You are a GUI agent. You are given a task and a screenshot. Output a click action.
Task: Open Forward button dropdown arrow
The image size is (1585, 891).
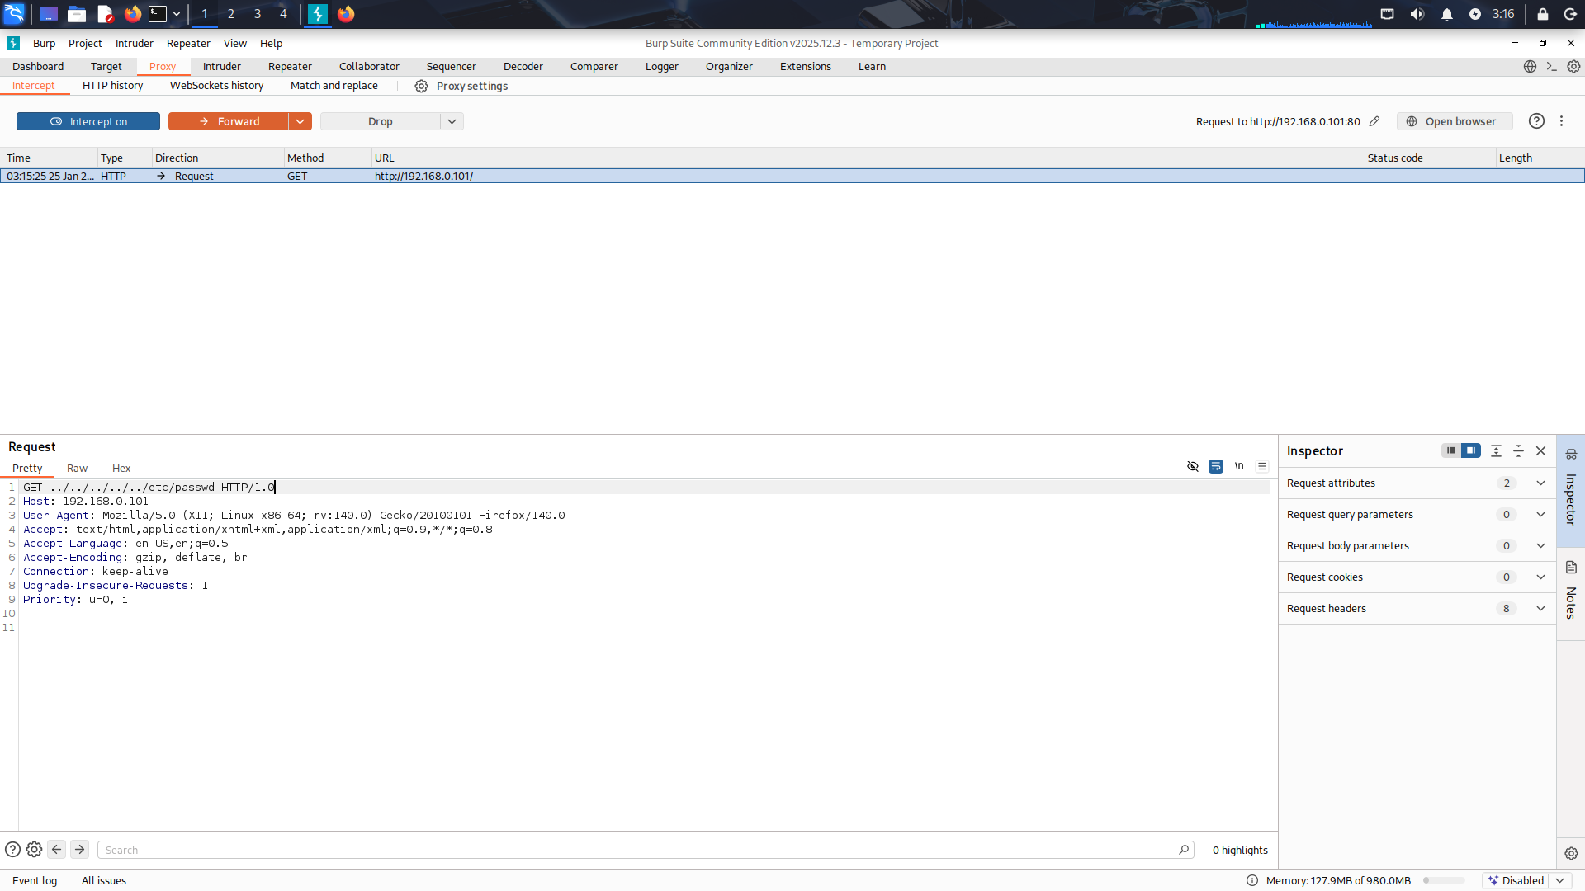point(300,121)
